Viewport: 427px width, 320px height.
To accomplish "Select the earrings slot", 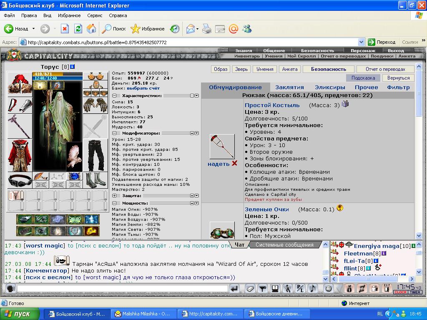I will 95,76.
